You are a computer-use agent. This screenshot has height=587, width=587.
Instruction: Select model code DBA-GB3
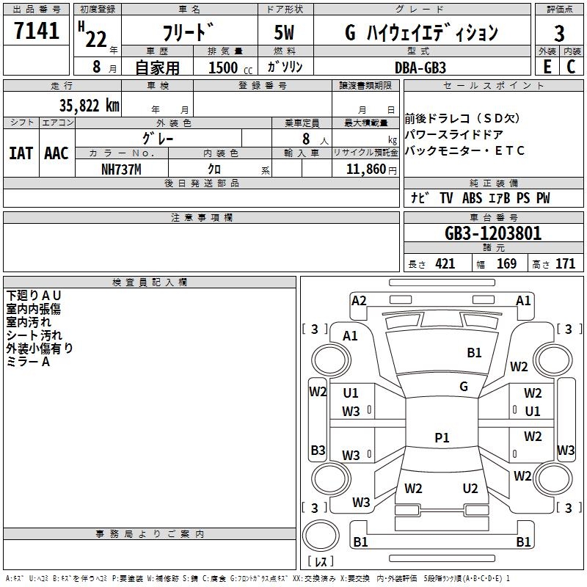pos(420,68)
